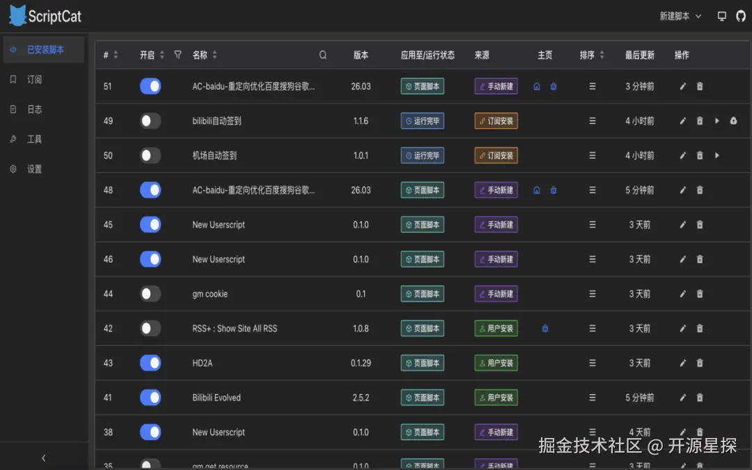Turn off the Bilibili Evolved toggle

pyautogui.click(x=150, y=398)
